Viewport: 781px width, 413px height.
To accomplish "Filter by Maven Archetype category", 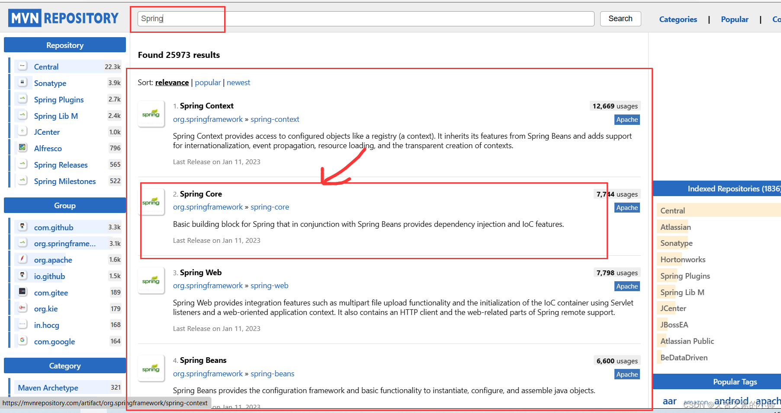I will pyautogui.click(x=48, y=388).
